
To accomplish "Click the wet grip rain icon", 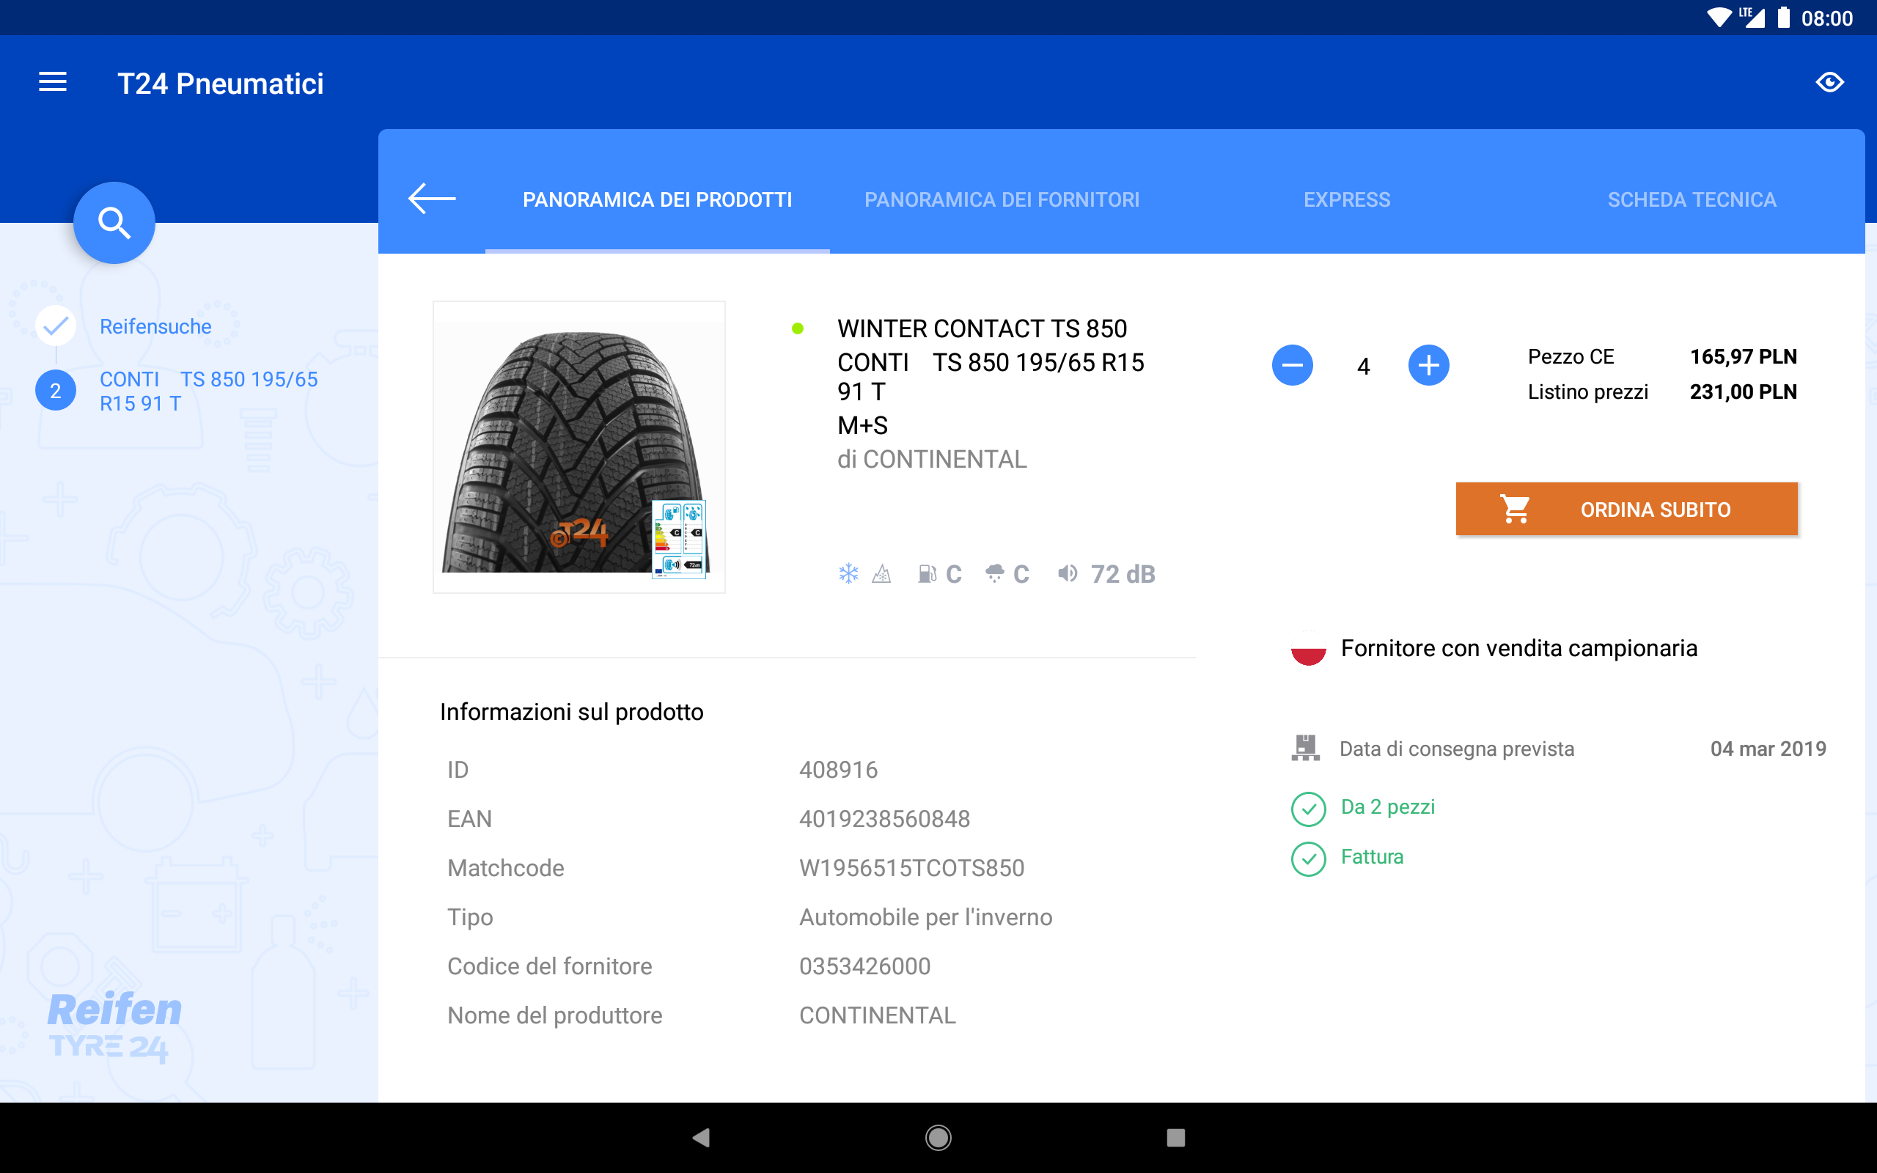I will pyautogui.click(x=994, y=574).
